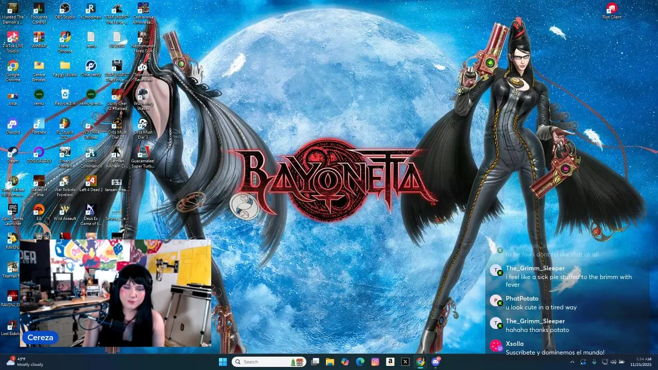Open the weather widget showing 43°F
This screenshot has height=370, width=658.
pos(25,362)
